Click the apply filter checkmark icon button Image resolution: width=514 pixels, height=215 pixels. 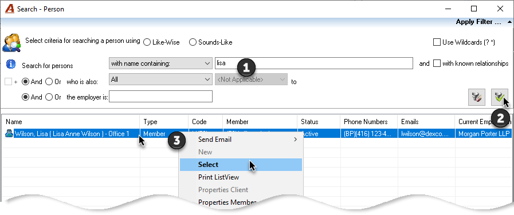click(499, 97)
